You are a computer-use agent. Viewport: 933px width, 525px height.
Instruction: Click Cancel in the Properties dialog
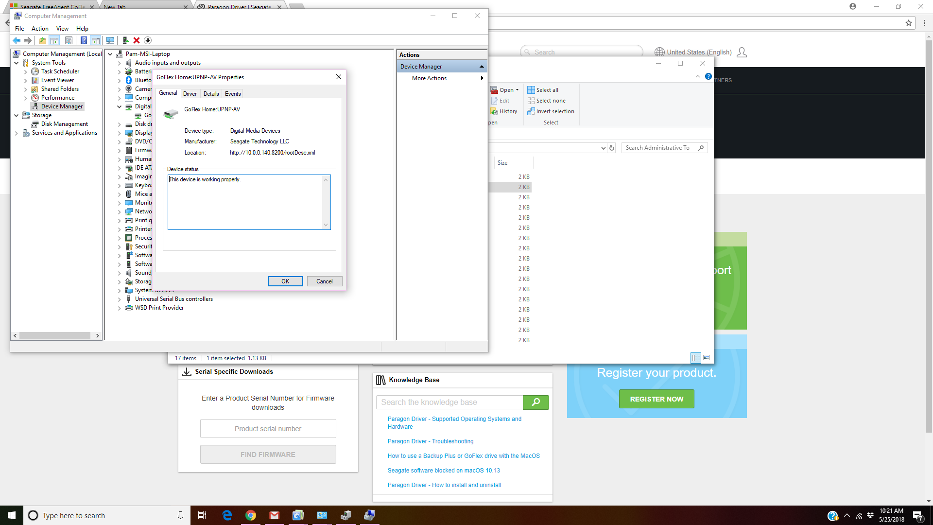pyautogui.click(x=325, y=281)
